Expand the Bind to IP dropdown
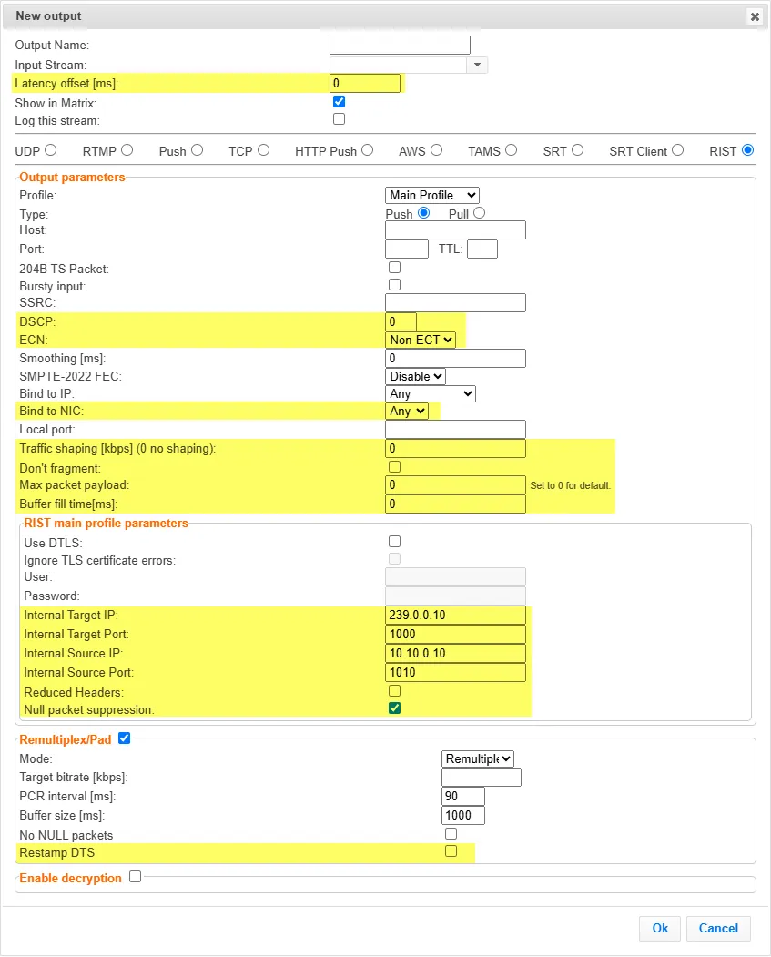The width and height of the screenshot is (771, 957). (x=431, y=393)
